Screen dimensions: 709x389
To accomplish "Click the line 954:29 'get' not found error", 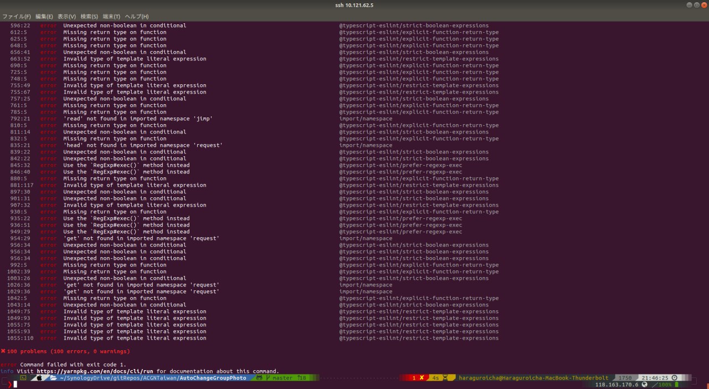I will tap(141, 238).
